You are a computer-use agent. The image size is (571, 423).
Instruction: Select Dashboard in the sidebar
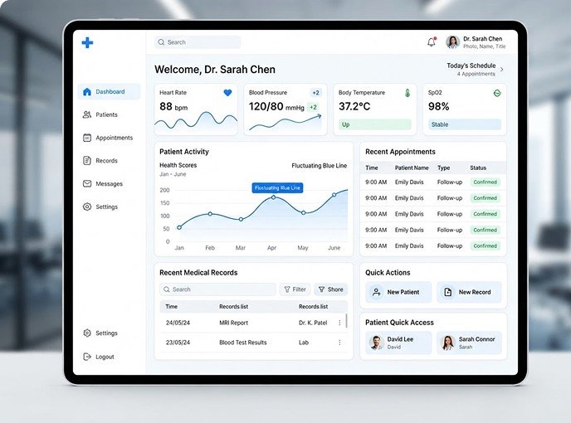click(x=109, y=92)
